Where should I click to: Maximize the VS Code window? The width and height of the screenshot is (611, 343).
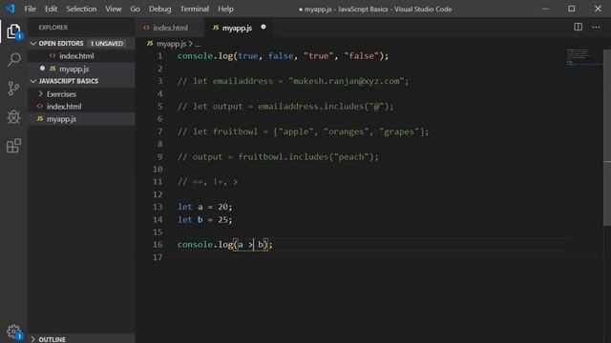[x=571, y=9]
